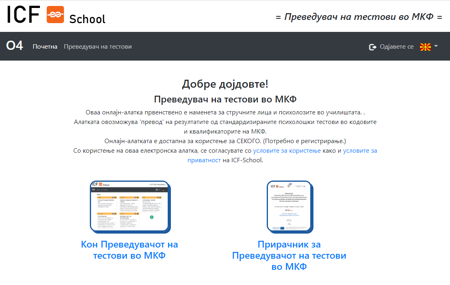Image resolution: width=450 pixels, height=285 pixels.
Task: Click the bold subheading under Добре дојдовте
Action: coord(225,99)
